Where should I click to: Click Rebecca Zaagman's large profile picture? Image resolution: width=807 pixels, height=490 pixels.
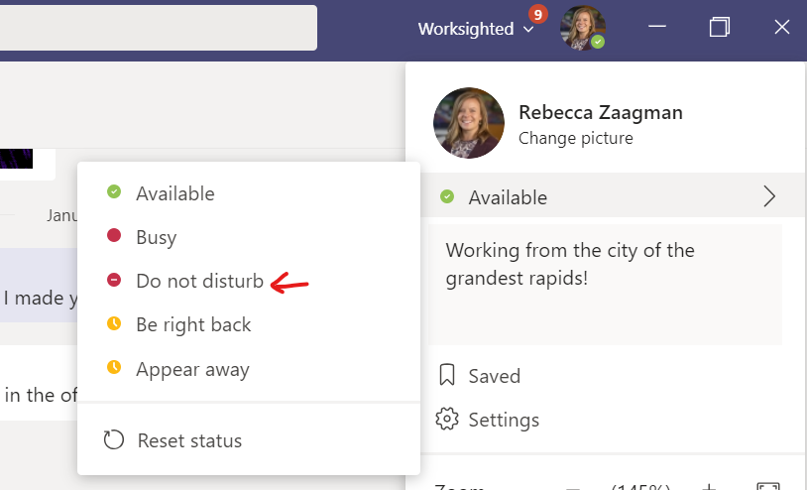(468, 123)
